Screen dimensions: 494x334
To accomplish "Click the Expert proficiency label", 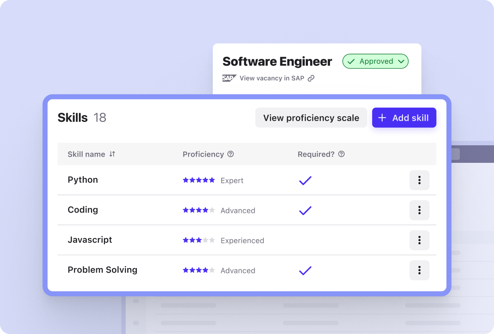I will pos(232,180).
